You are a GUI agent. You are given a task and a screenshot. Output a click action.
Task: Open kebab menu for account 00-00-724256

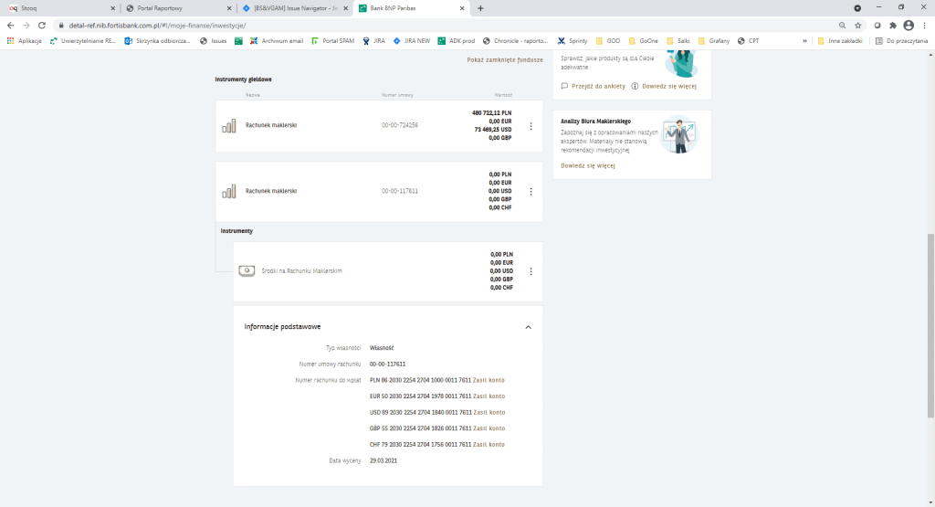pos(531,126)
